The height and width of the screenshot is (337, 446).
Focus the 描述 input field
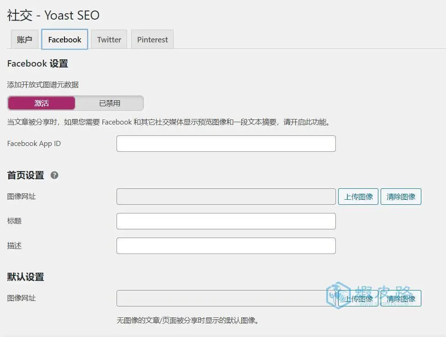pyautogui.click(x=226, y=246)
